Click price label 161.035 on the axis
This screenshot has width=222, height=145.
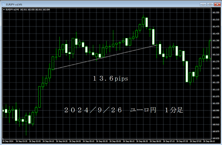216,104
